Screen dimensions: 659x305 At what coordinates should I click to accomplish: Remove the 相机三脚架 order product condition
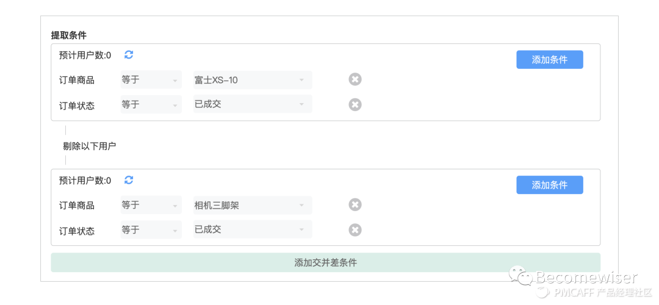(355, 204)
